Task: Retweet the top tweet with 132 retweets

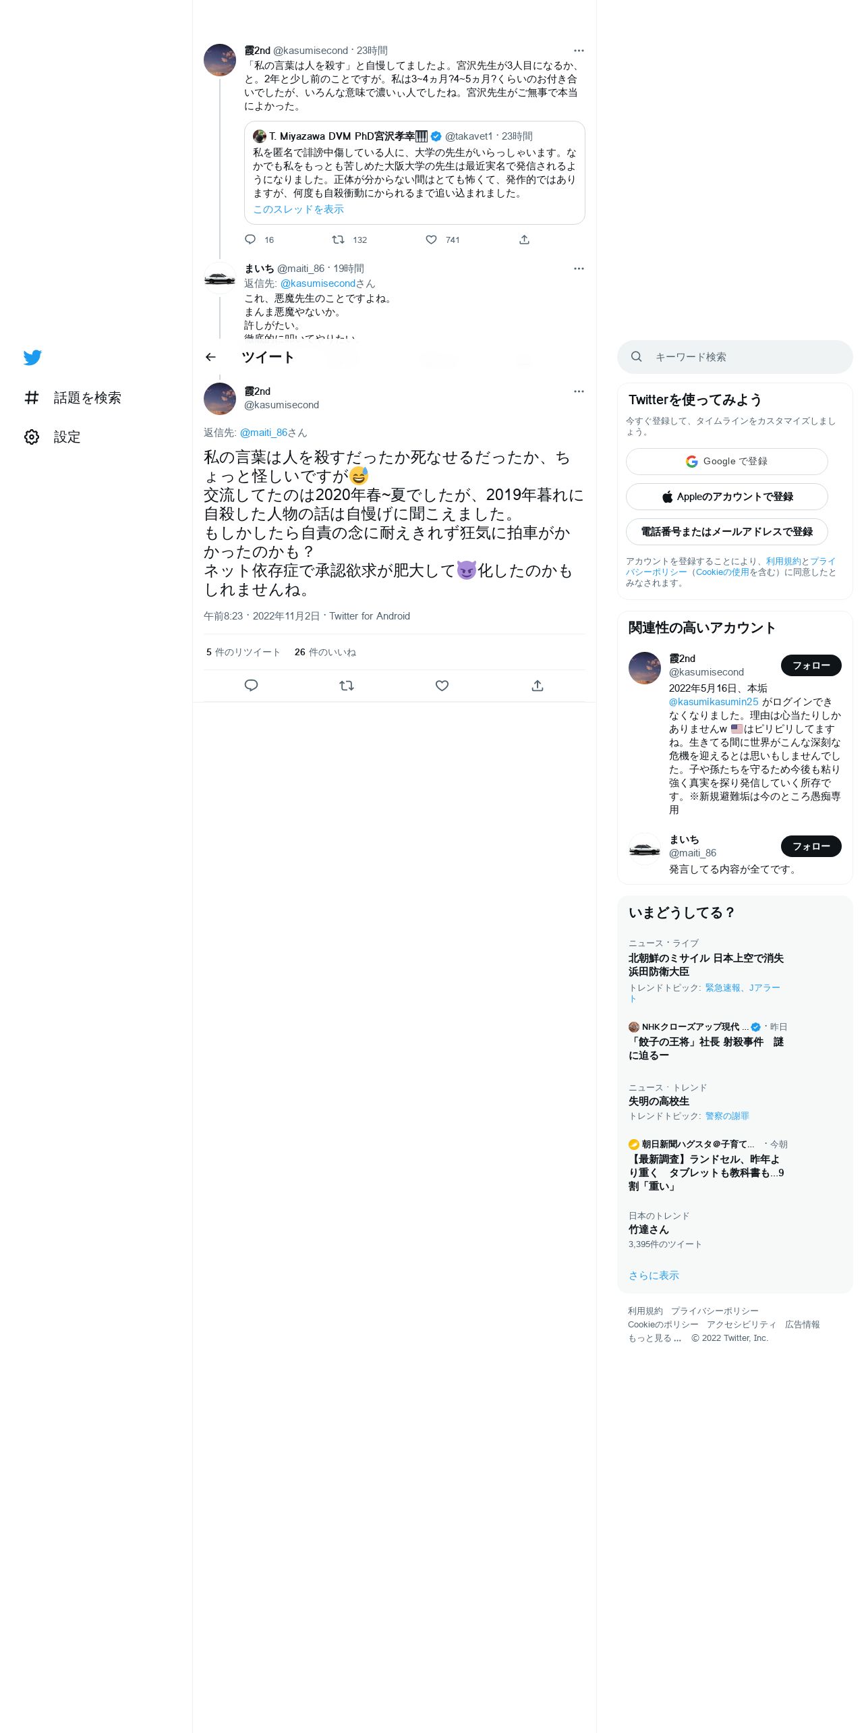Action: [339, 240]
